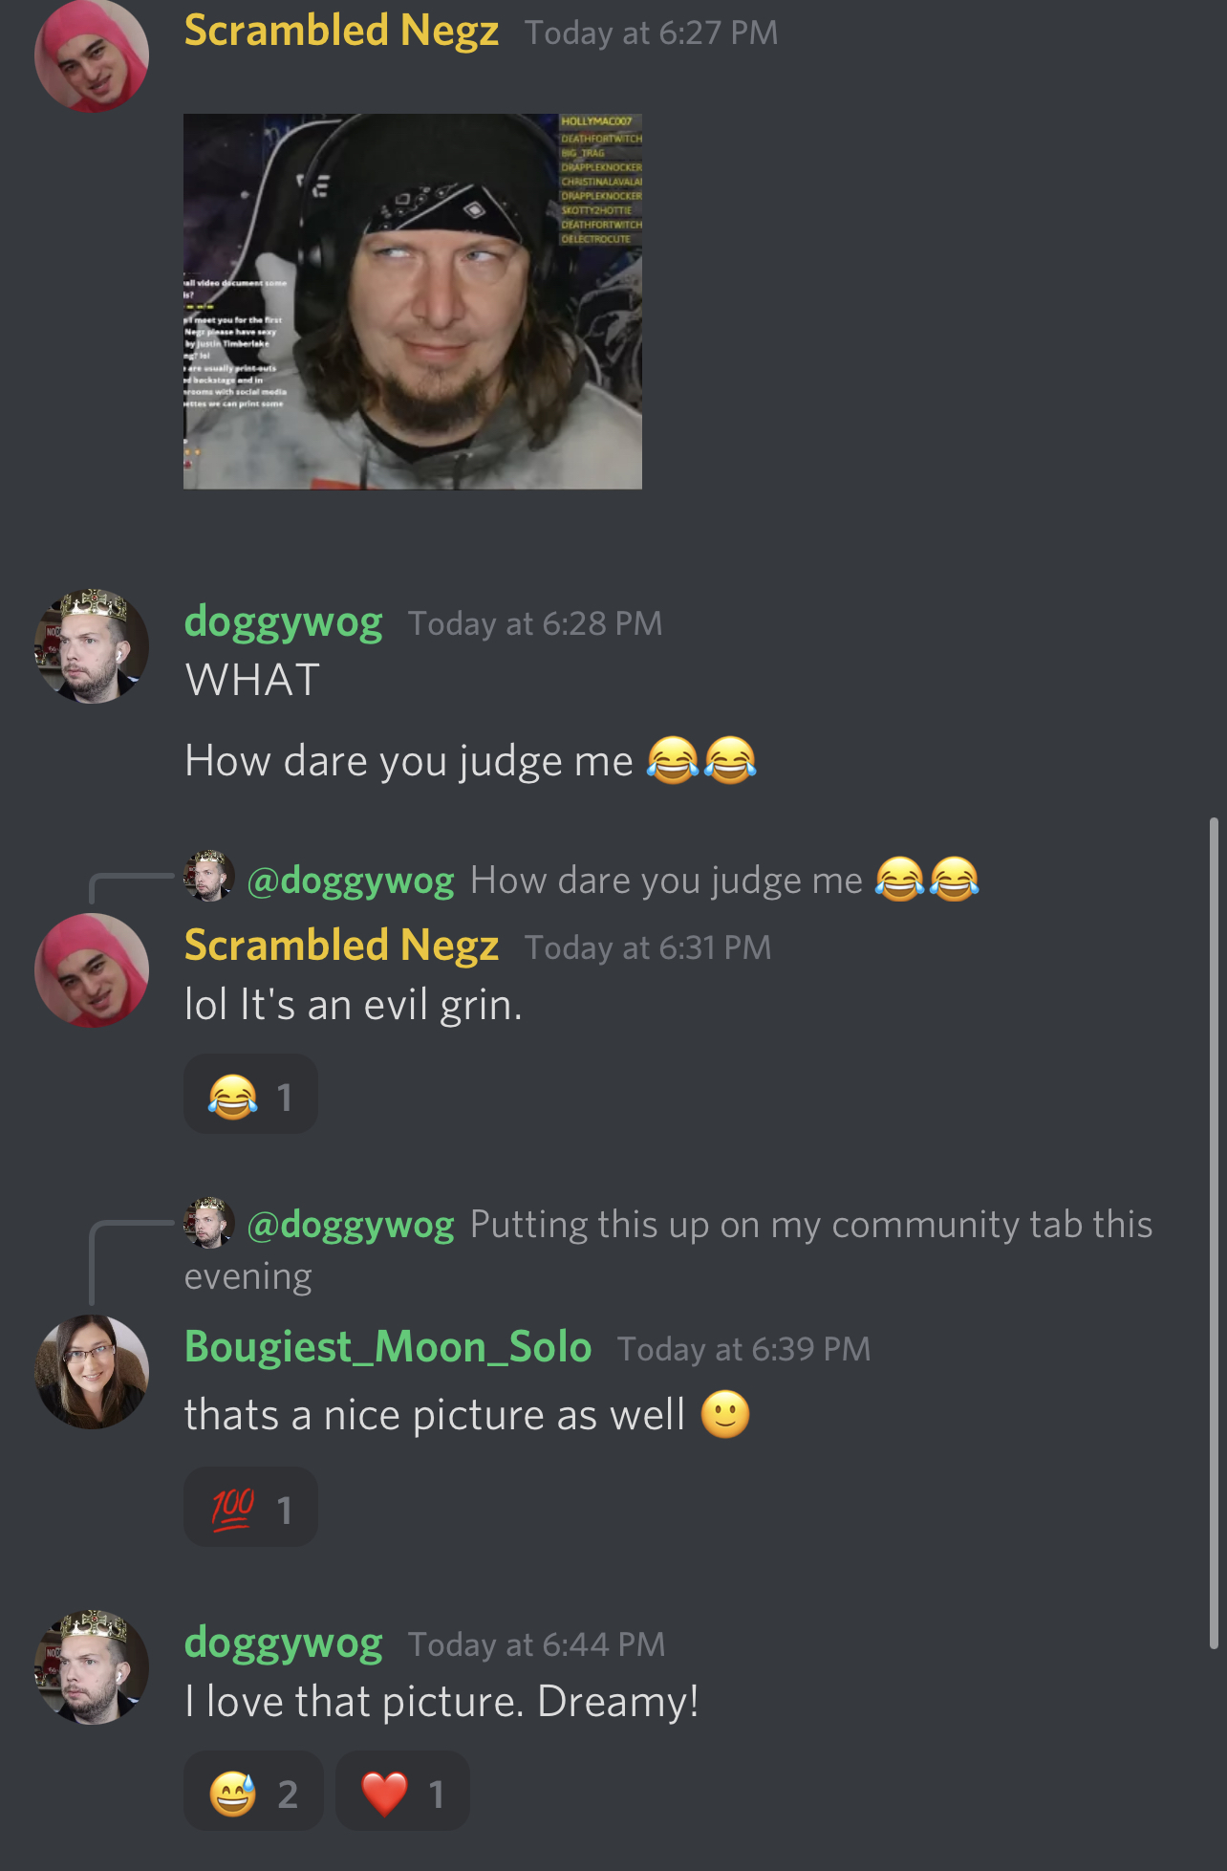Click the small doggywog reply avatar above Scrambled Negz
The image size is (1227, 1871).
pyautogui.click(x=209, y=876)
